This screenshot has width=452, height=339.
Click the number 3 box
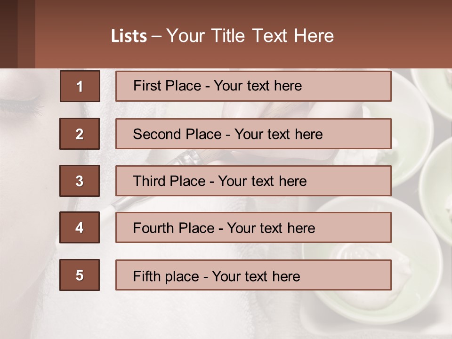80,181
